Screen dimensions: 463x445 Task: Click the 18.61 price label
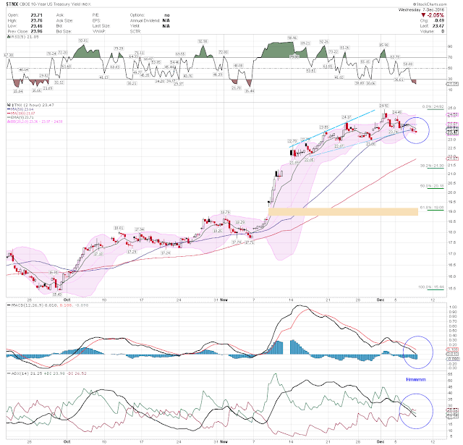pos(119,228)
